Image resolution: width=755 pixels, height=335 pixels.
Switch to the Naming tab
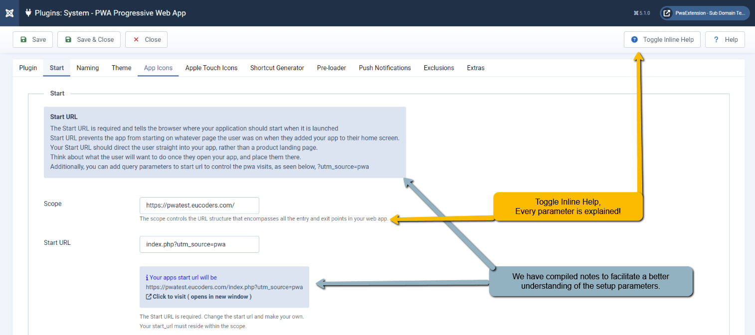pos(88,68)
